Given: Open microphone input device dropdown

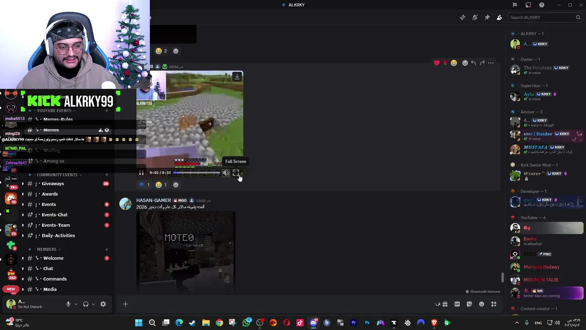Looking at the screenshot, I should tap(76, 304).
